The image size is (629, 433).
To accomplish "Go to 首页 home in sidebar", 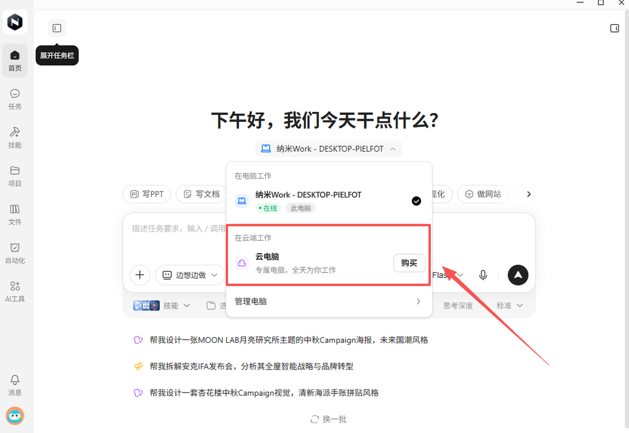I will pos(15,61).
